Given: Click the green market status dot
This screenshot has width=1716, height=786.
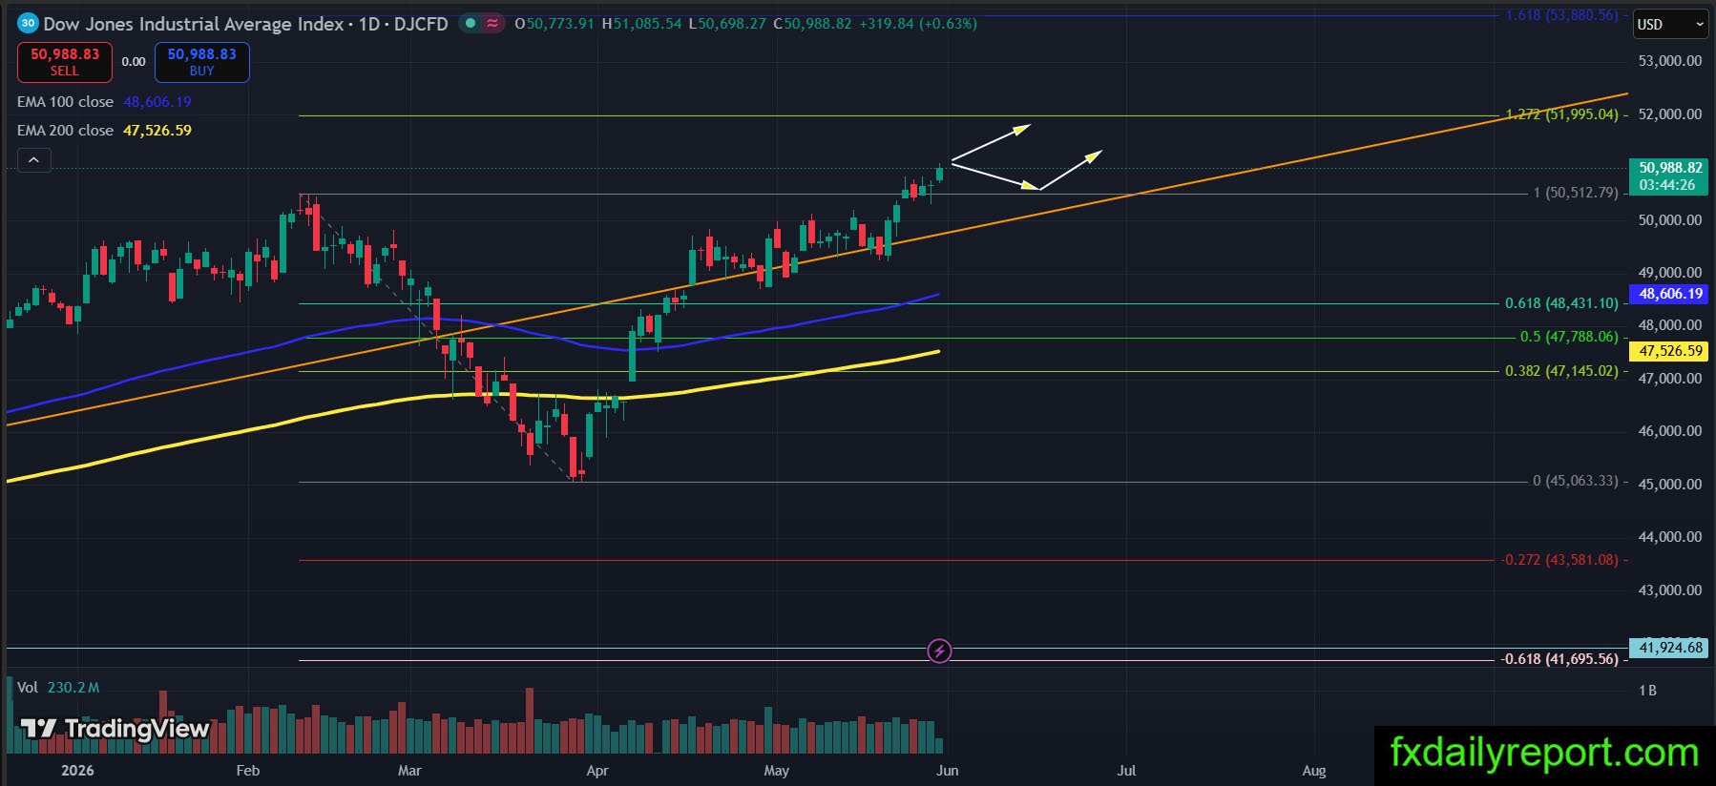Looking at the screenshot, I should pyautogui.click(x=471, y=24).
